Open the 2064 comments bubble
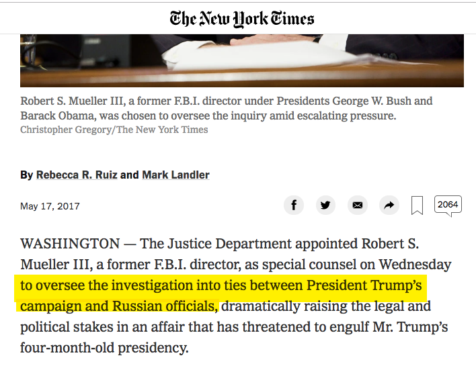Viewport: 476px width, 374px height. pos(448,205)
